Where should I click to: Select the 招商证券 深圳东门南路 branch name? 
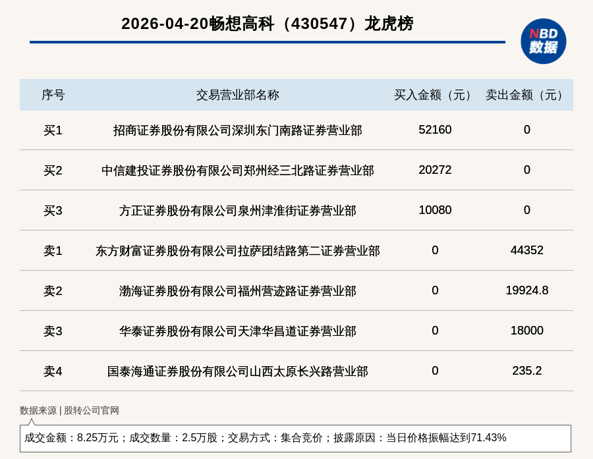tap(237, 130)
